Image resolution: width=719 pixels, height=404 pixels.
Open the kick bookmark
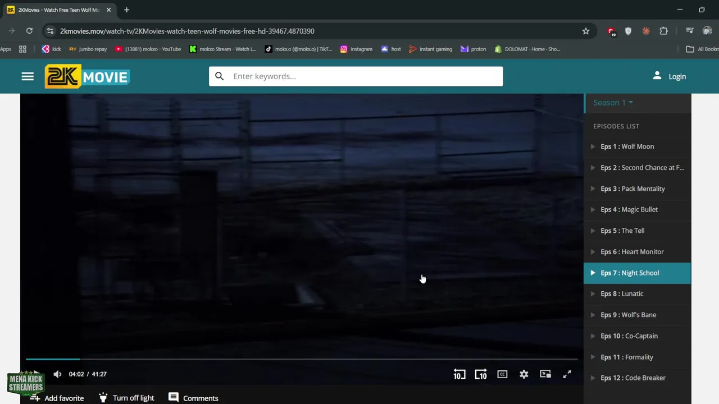[51, 49]
